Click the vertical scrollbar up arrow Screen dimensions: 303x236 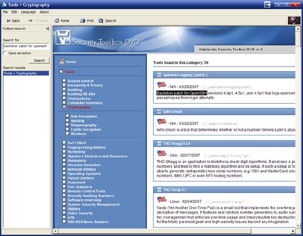point(298,29)
